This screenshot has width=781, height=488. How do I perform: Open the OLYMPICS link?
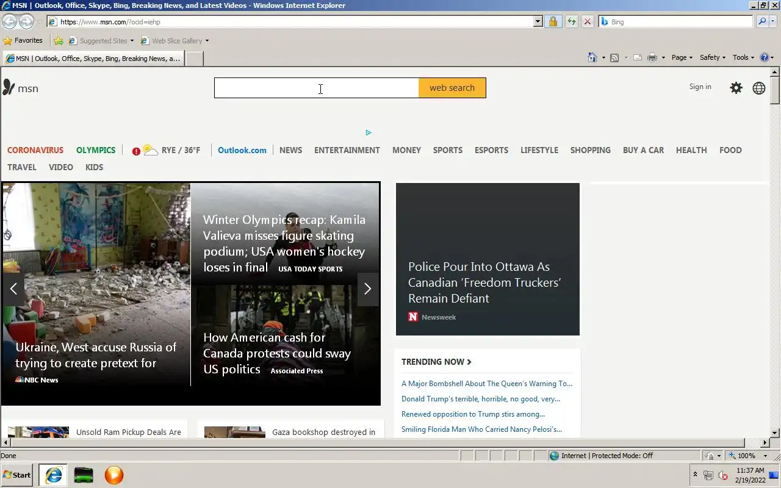96,150
